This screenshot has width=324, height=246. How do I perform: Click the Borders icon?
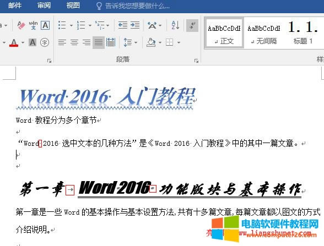coord(170,42)
